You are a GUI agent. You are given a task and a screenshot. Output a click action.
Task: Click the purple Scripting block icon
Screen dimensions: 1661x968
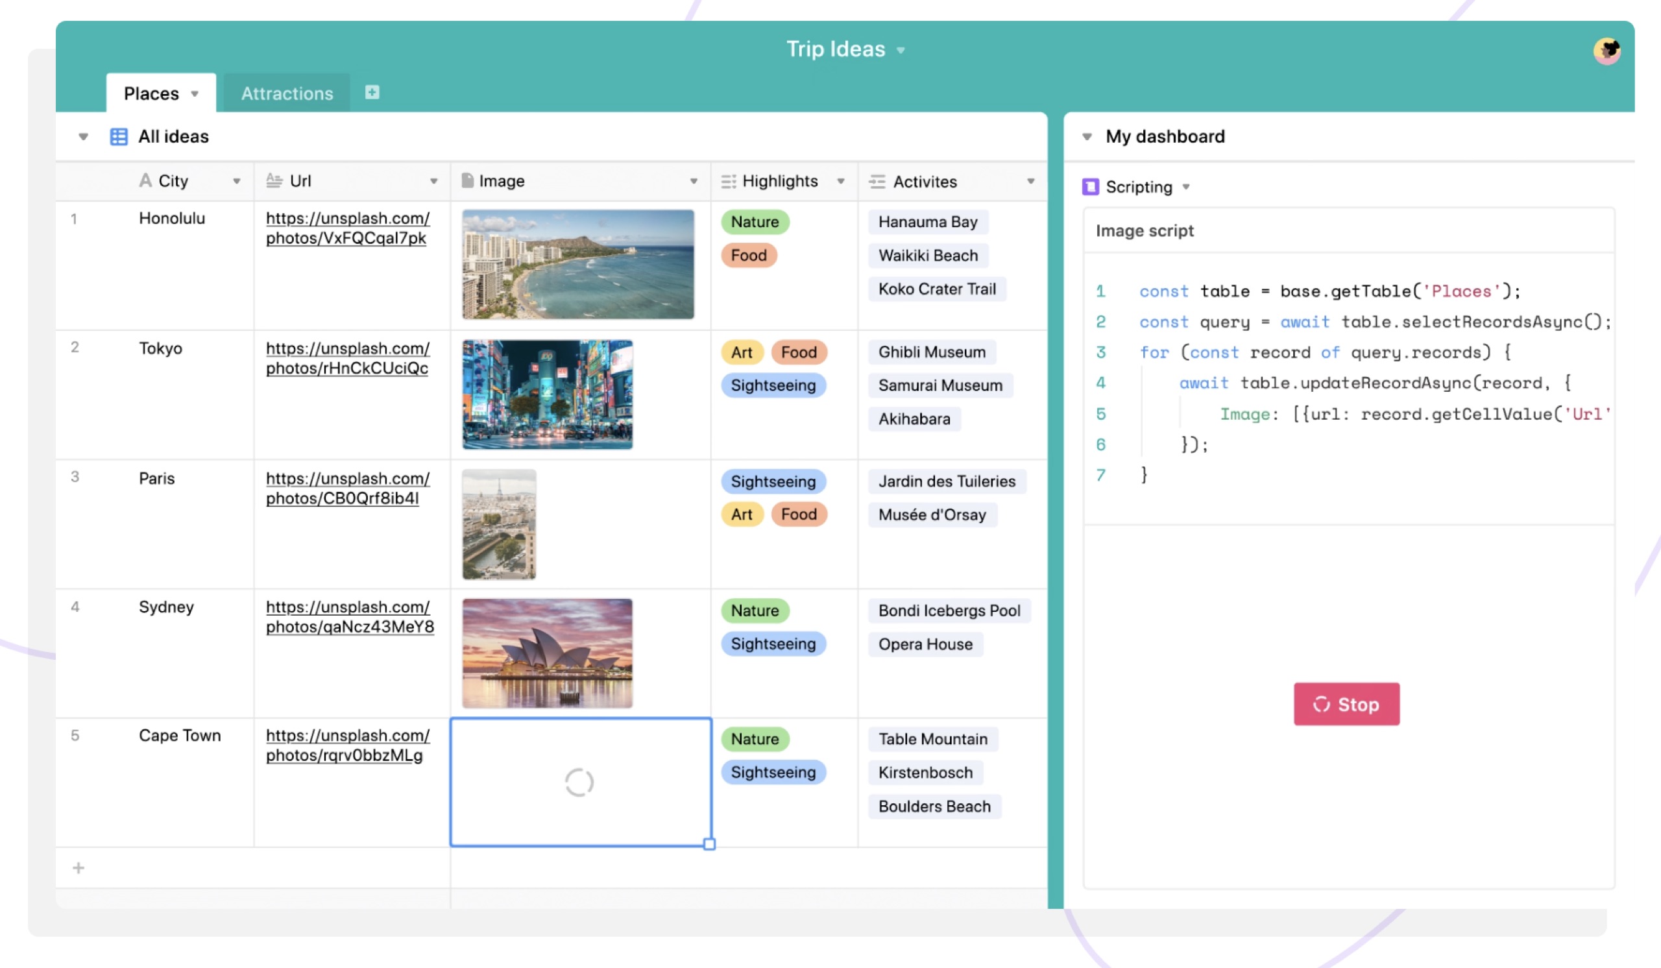(x=1090, y=186)
